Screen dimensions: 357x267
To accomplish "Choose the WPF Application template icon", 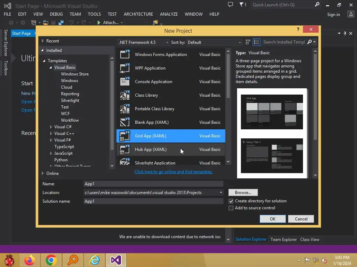I will click(x=125, y=68).
